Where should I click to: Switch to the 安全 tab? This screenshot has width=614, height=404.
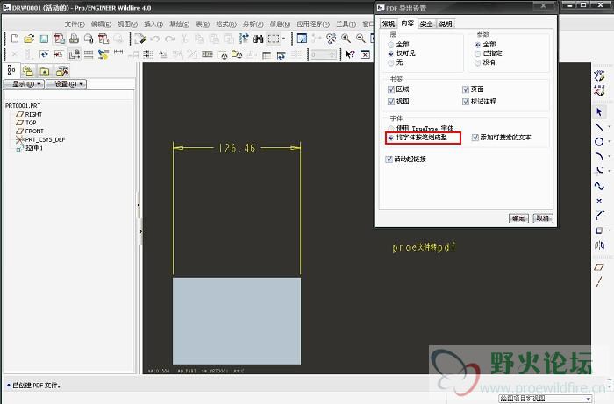point(426,24)
